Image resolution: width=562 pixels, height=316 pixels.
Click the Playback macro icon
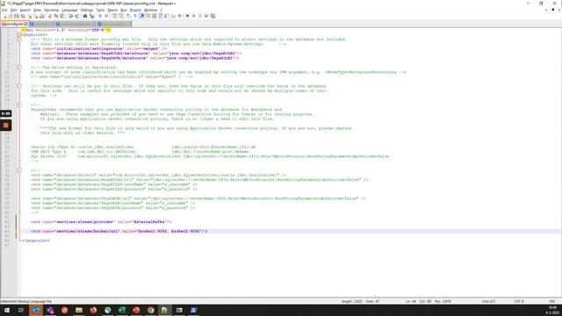199,16
